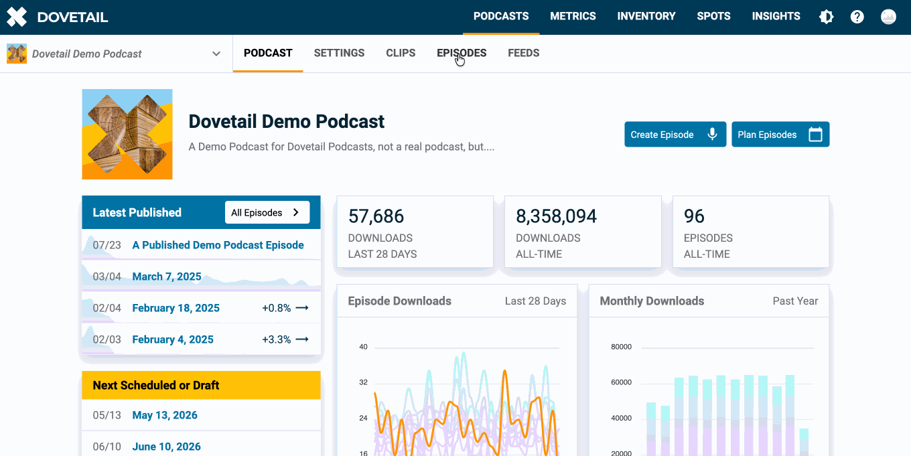Click the 02/03 date in Latest Published
The image size is (911, 456).
[x=107, y=339]
